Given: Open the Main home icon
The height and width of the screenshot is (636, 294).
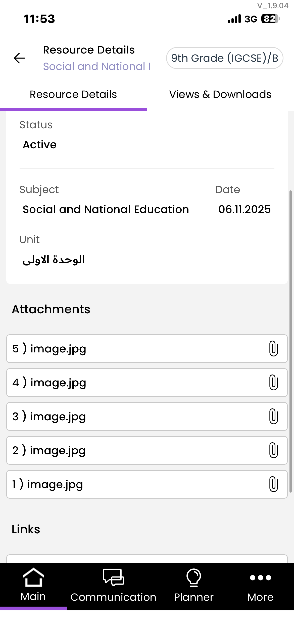Looking at the screenshot, I should point(33,578).
